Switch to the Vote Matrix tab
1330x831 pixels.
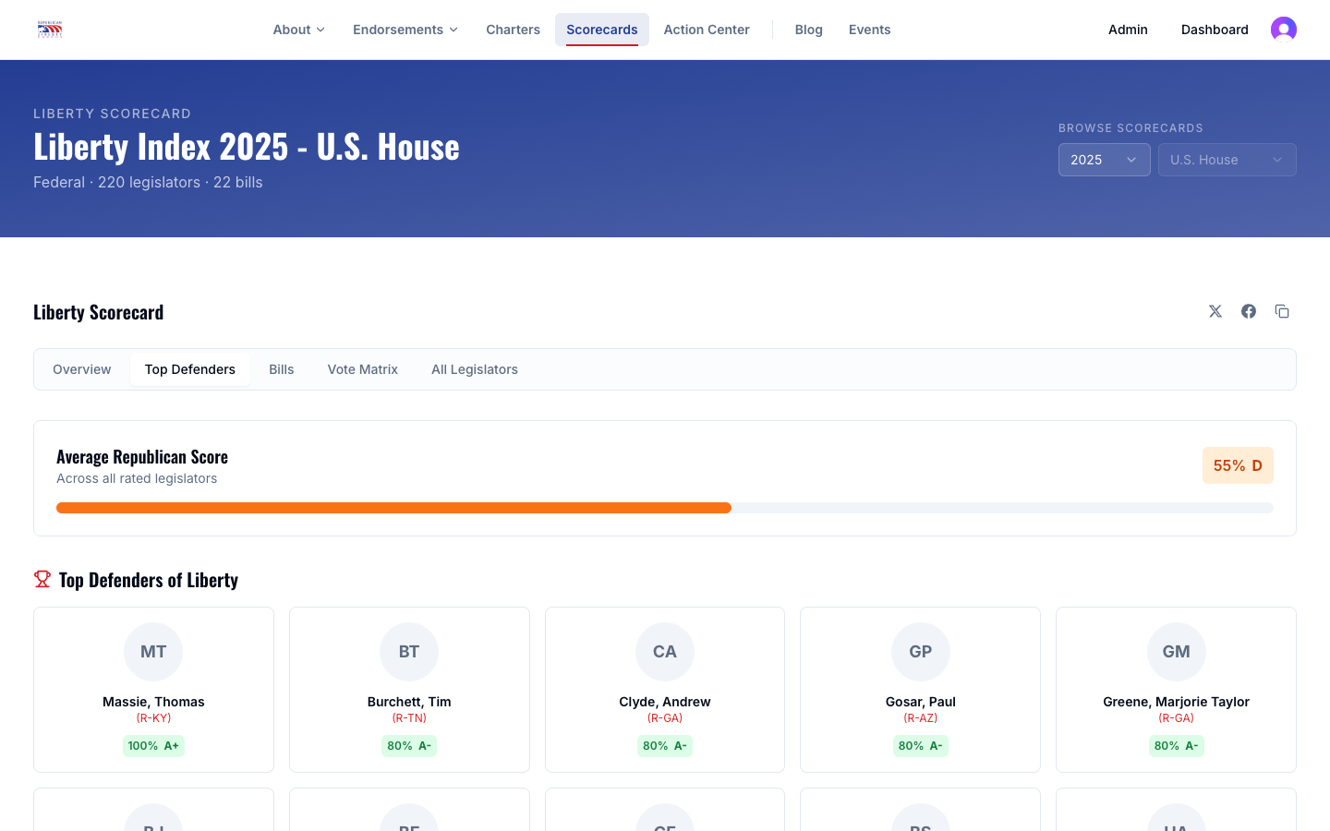(x=362, y=369)
